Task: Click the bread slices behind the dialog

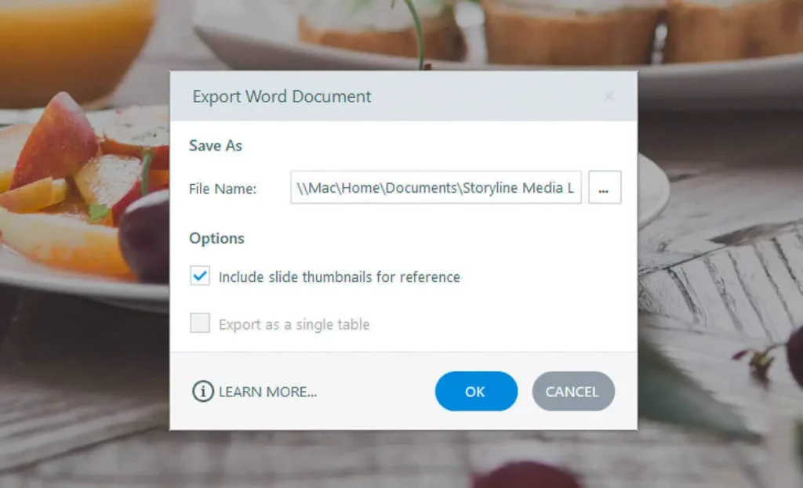Action: tap(549, 31)
